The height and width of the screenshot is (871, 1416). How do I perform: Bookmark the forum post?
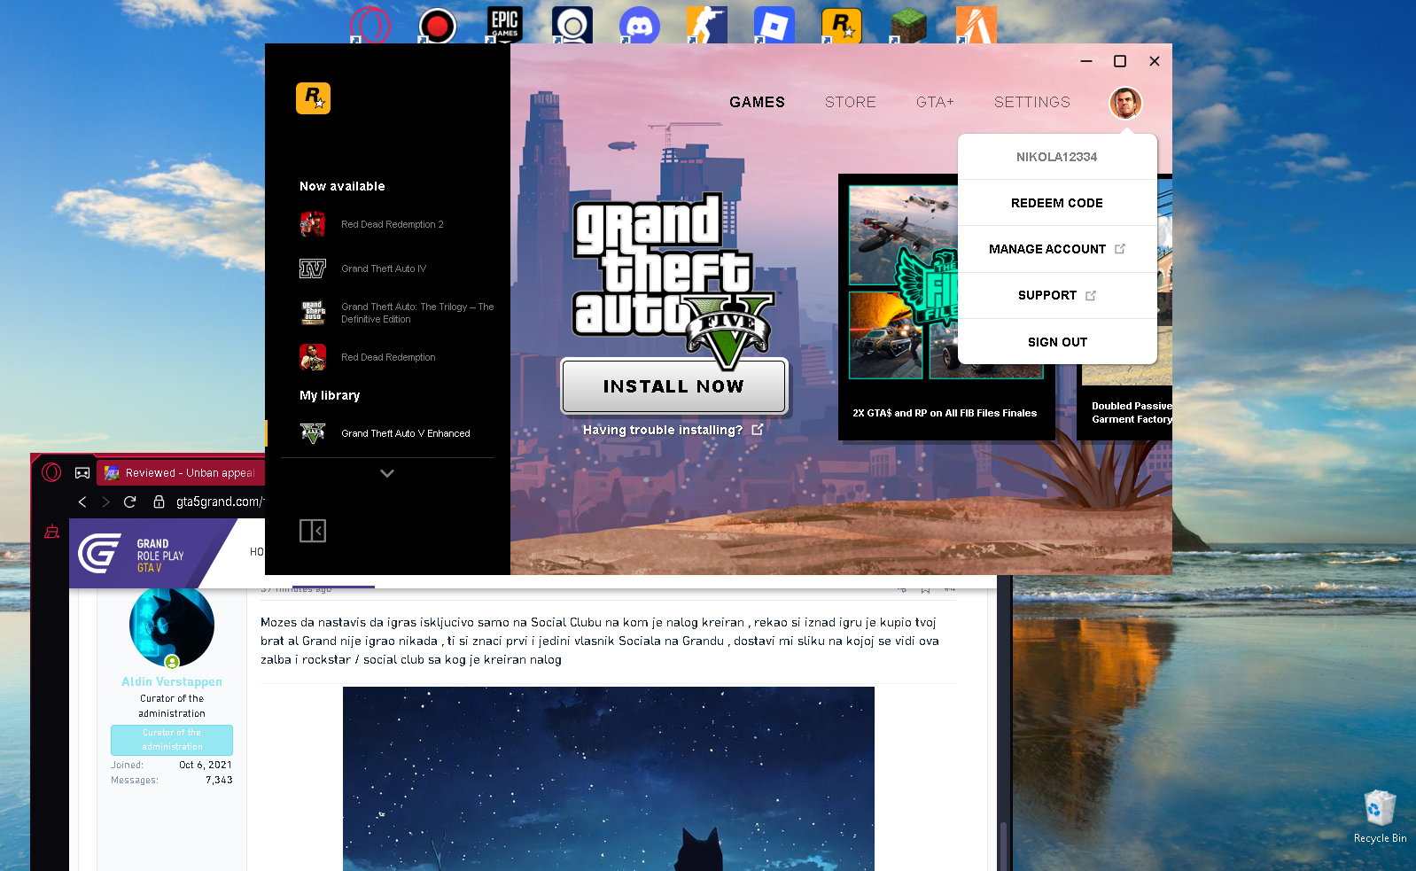(x=925, y=589)
